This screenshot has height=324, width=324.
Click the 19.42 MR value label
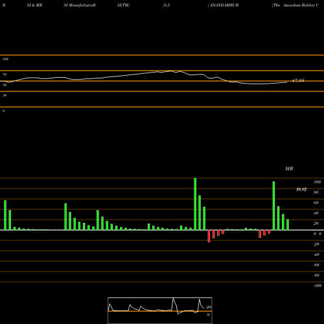(301, 189)
